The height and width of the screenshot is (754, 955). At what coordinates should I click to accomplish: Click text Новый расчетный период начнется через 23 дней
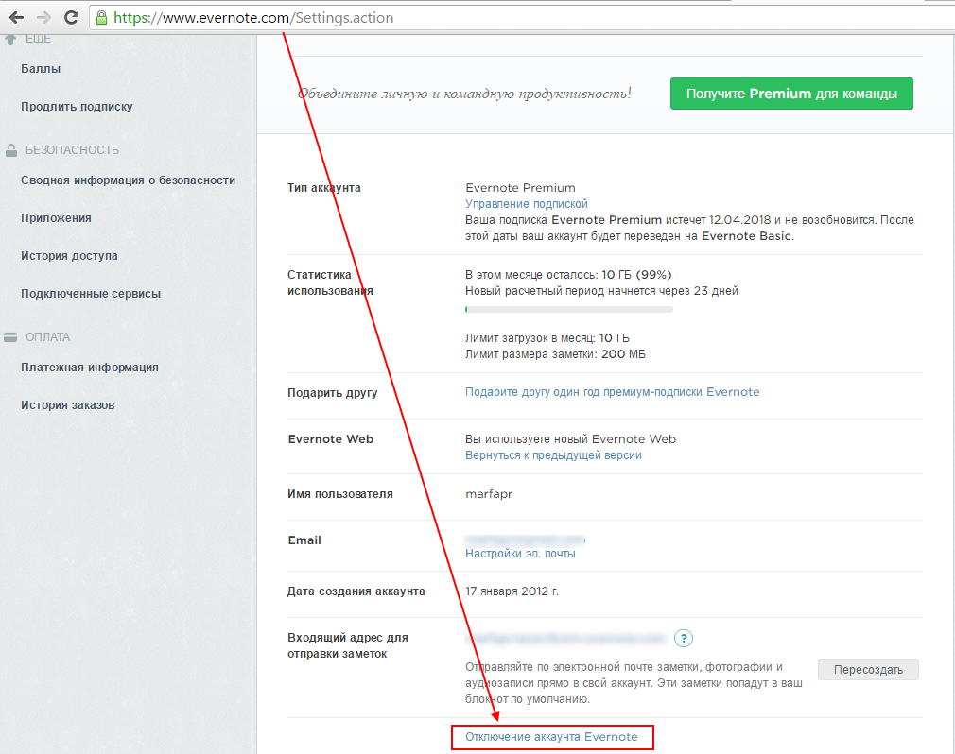601,291
